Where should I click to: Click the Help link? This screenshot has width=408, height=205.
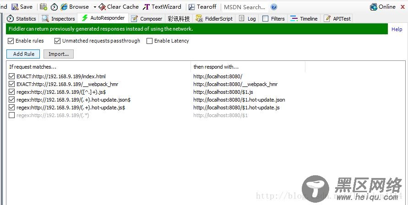tap(397, 29)
